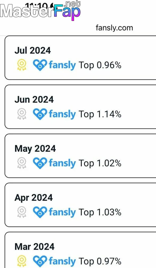
Task: Click the Top 1.14% ranking text
Action: click(x=100, y=114)
